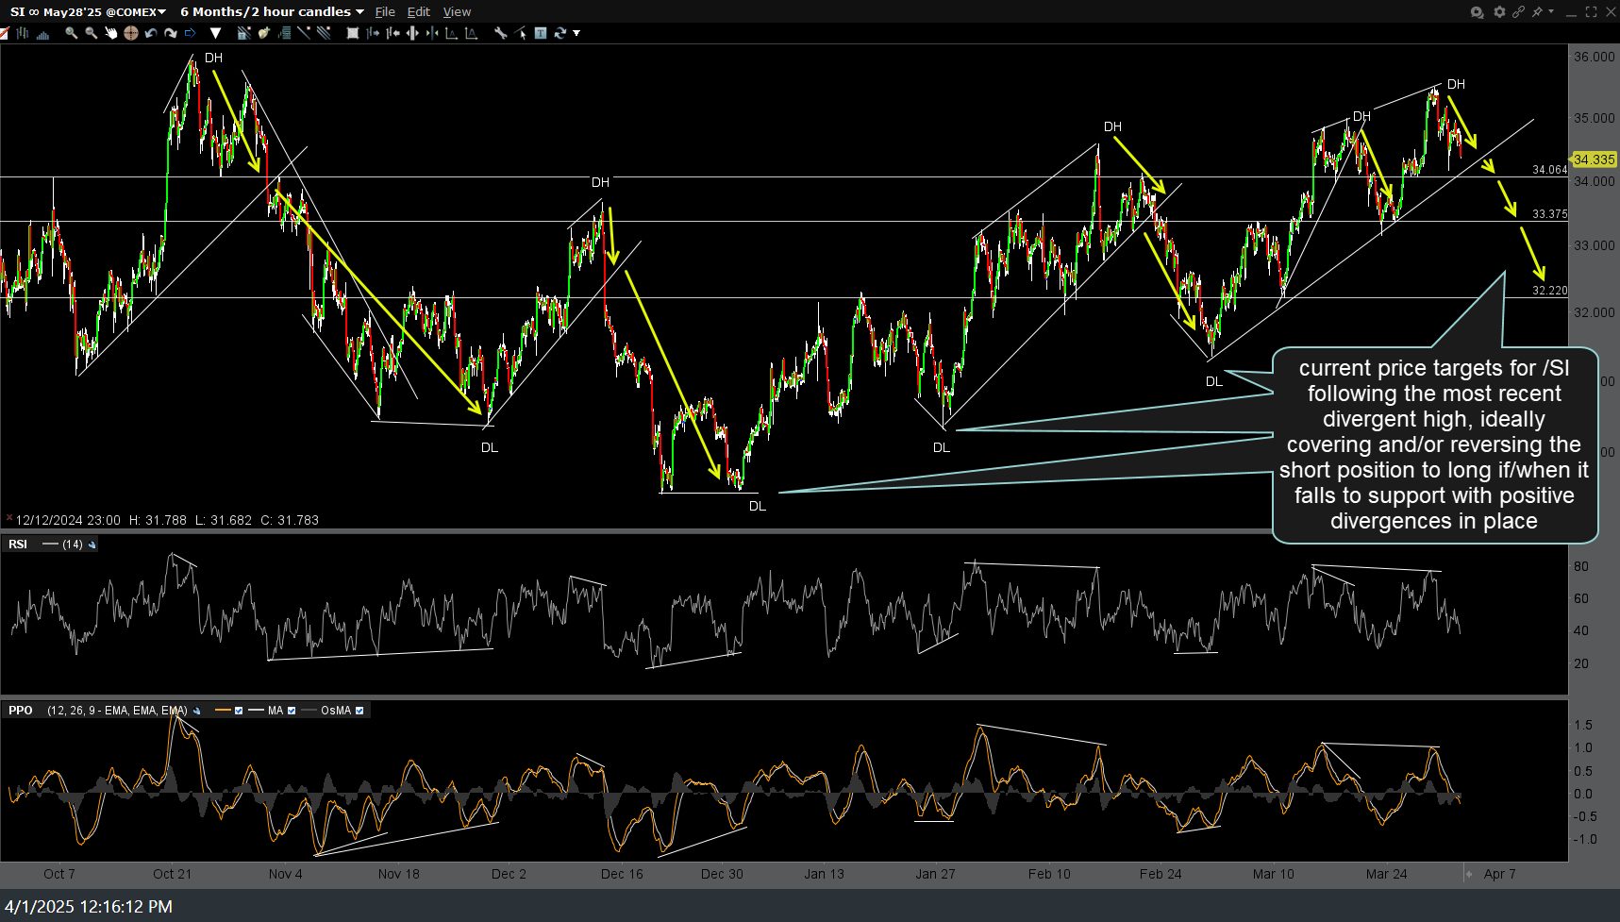Open chart settings gear icon
Viewport: 1620px width, 922px height.
coord(1498,12)
